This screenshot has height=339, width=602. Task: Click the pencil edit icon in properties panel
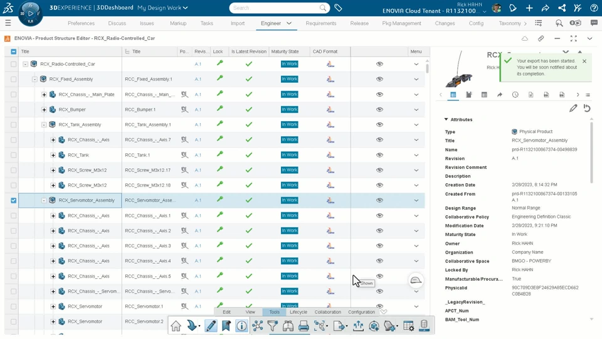coord(573,109)
